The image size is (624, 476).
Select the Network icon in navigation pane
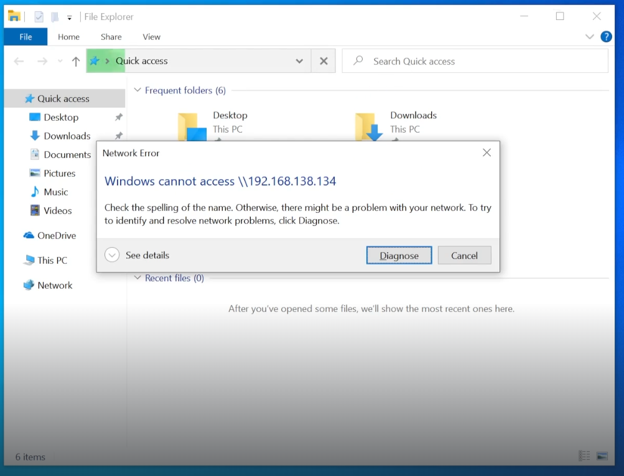pyautogui.click(x=29, y=285)
